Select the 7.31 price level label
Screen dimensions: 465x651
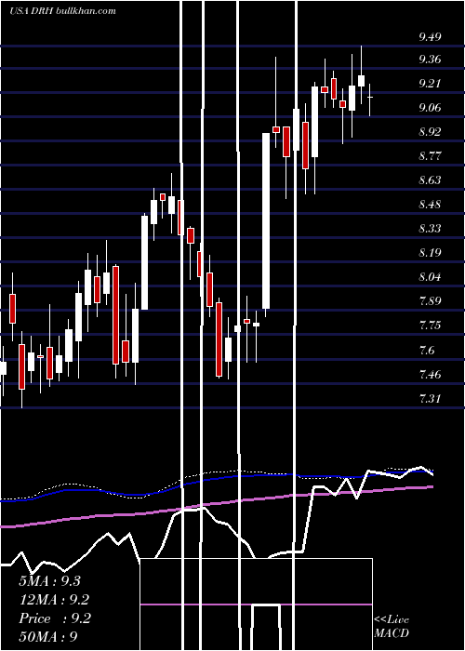(430, 399)
